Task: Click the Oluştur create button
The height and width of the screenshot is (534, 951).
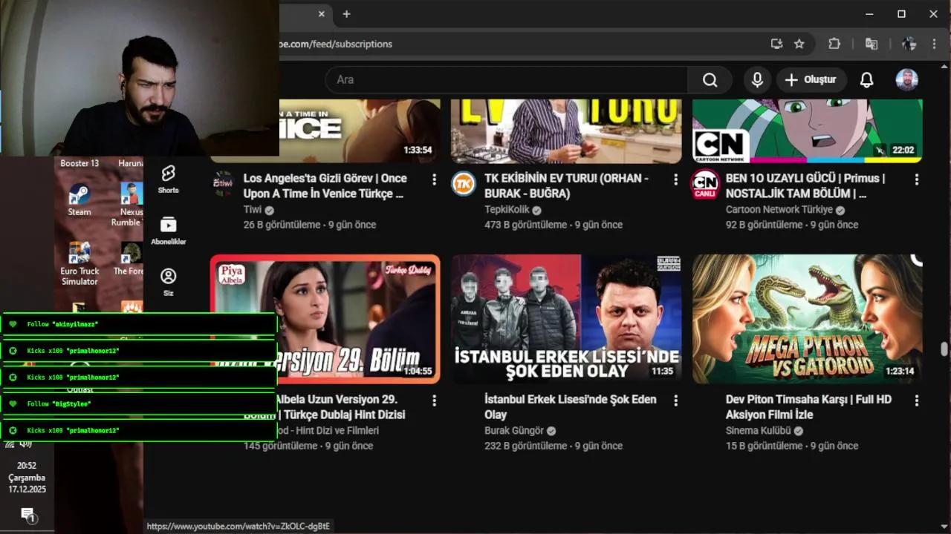Action: [811, 79]
